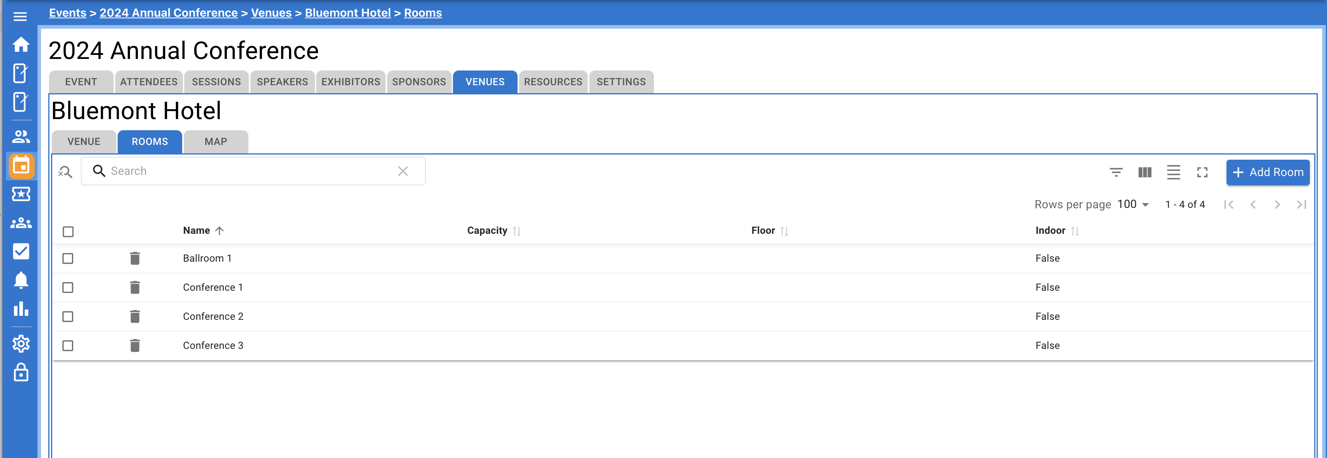Check the checkbox next to Conference 2
The height and width of the screenshot is (458, 1327).
[67, 317]
